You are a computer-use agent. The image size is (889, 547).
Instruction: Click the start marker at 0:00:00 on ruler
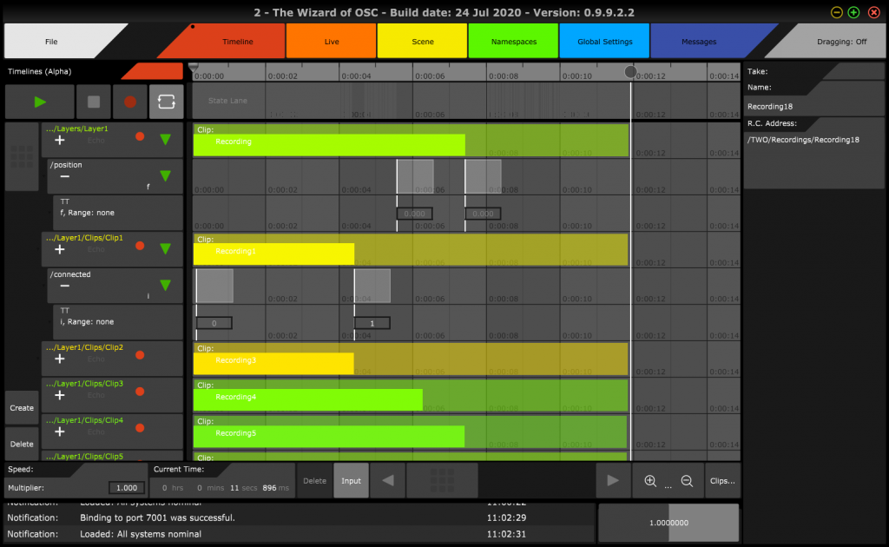(194, 68)
